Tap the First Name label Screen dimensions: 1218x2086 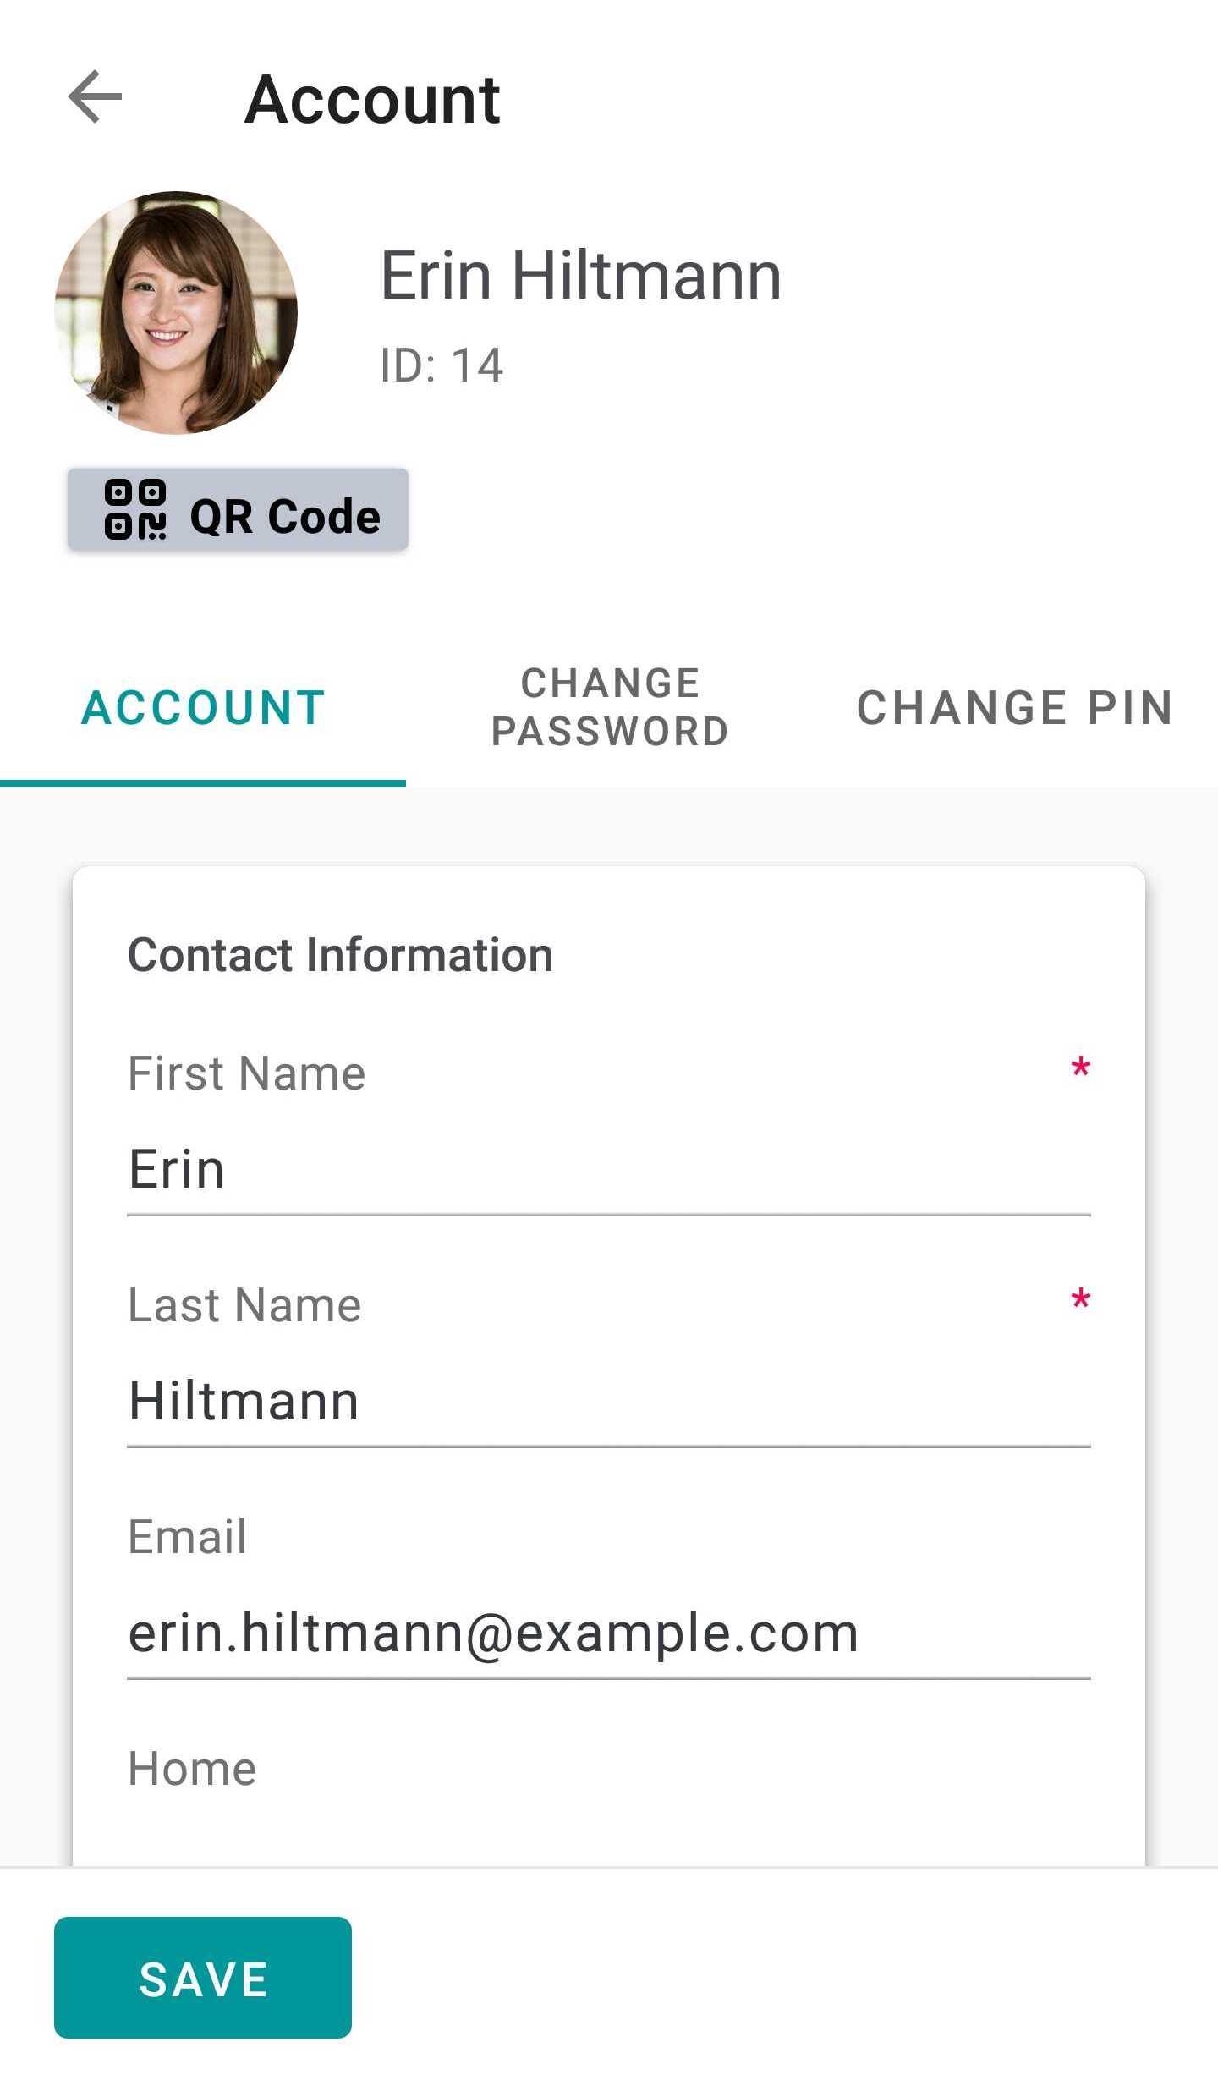click(x=247, y=1073)
